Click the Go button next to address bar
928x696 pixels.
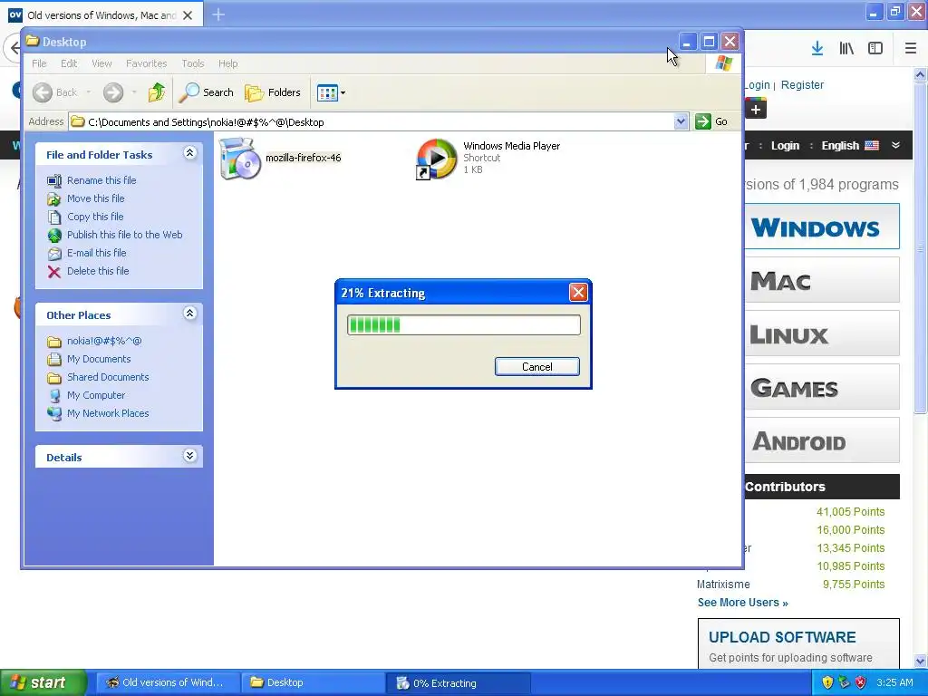pos(712,122)
